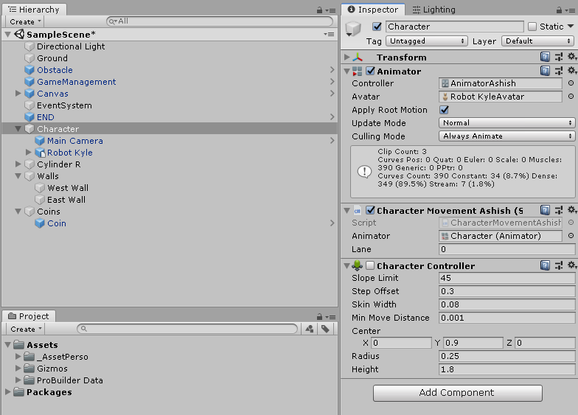
Task: Open Hierarchy panel context menu icon
Action: coord(332,10)
